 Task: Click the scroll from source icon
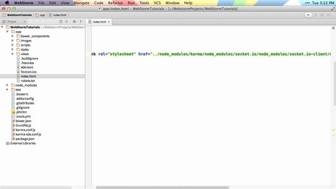click(61, 22)
